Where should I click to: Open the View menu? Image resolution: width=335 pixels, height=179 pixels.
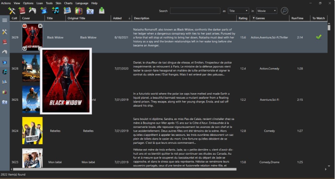point(17,3)
